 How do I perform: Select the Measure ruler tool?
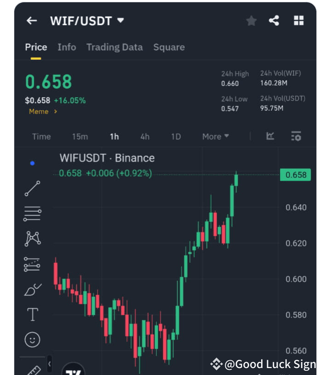click(x=32, y=368)
